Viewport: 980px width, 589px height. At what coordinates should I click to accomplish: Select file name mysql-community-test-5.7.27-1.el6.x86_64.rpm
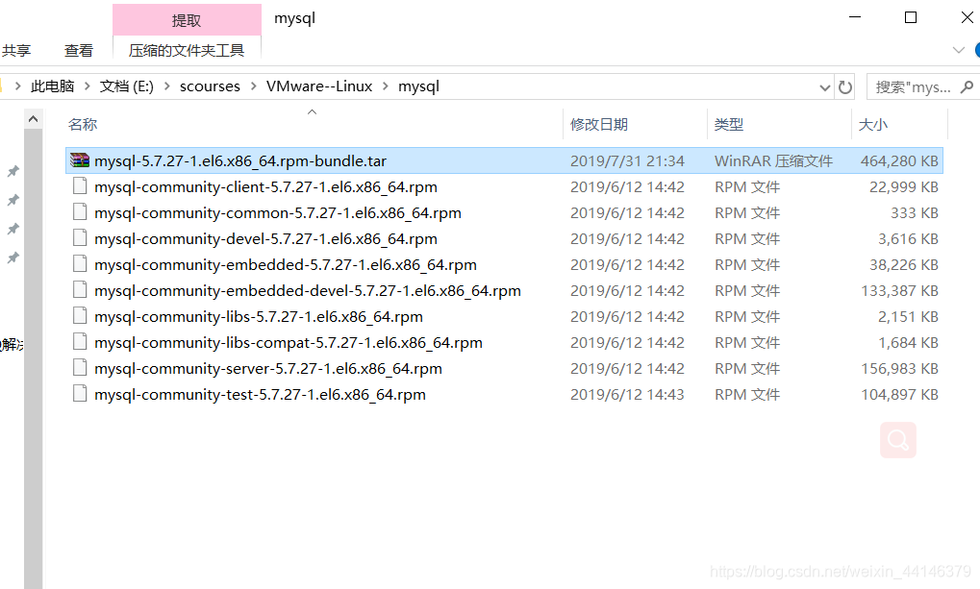(x=260, y=394)
